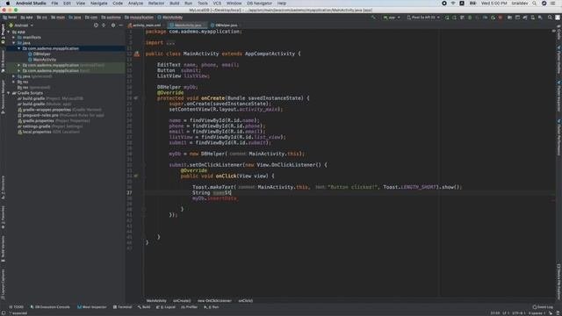This screenshot has height=316, width=562.
Task: Open the Android view selector dropdown in Project panel
Action: [x=21, y=25]
